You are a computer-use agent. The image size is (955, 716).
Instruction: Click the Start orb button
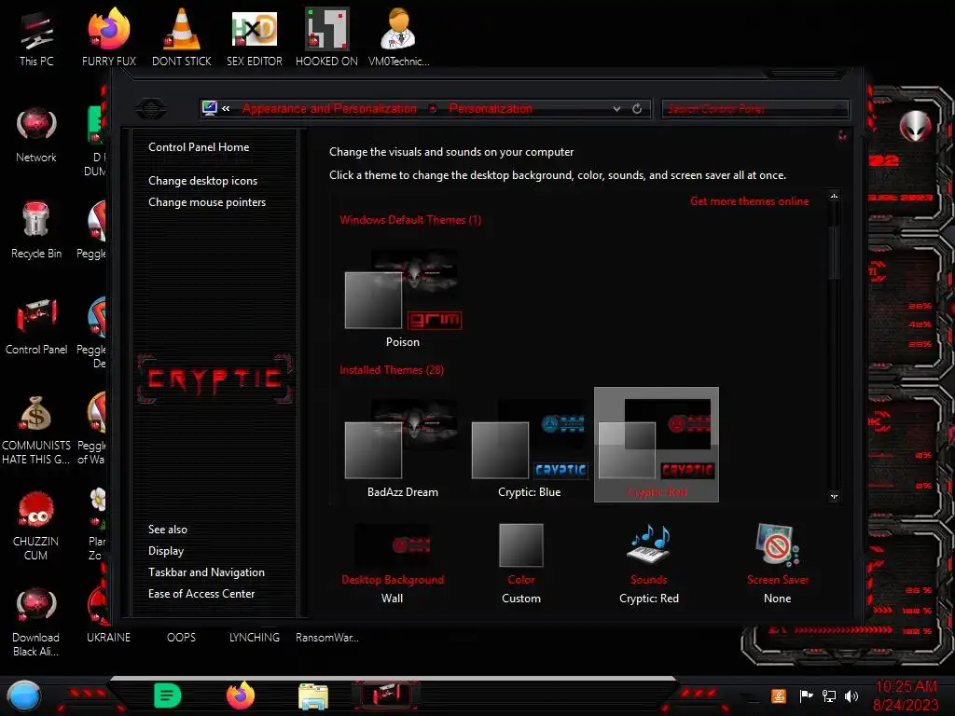[23, 695]
